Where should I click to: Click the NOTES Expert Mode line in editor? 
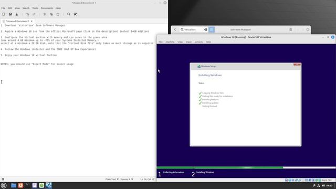[x=37, y=64]
